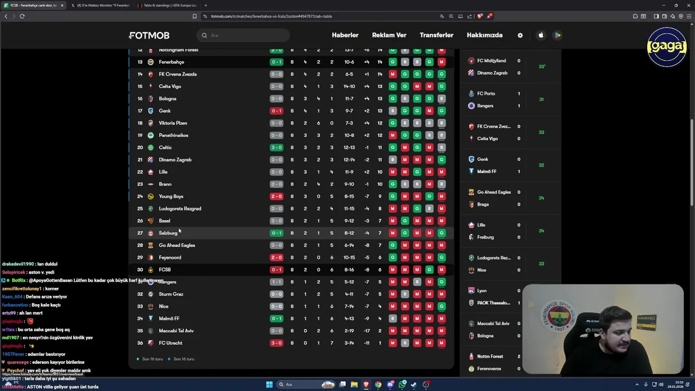This screenshot has height=391, width=695.
Task: Open the Reklam Ver menu item
Action: coord(389,35)
